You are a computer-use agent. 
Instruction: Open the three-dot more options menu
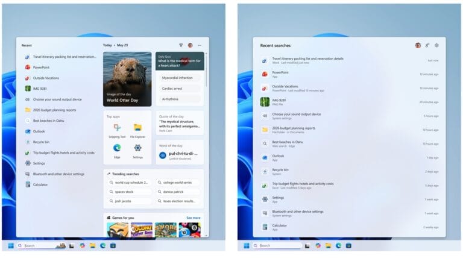[x=200, y=45]
